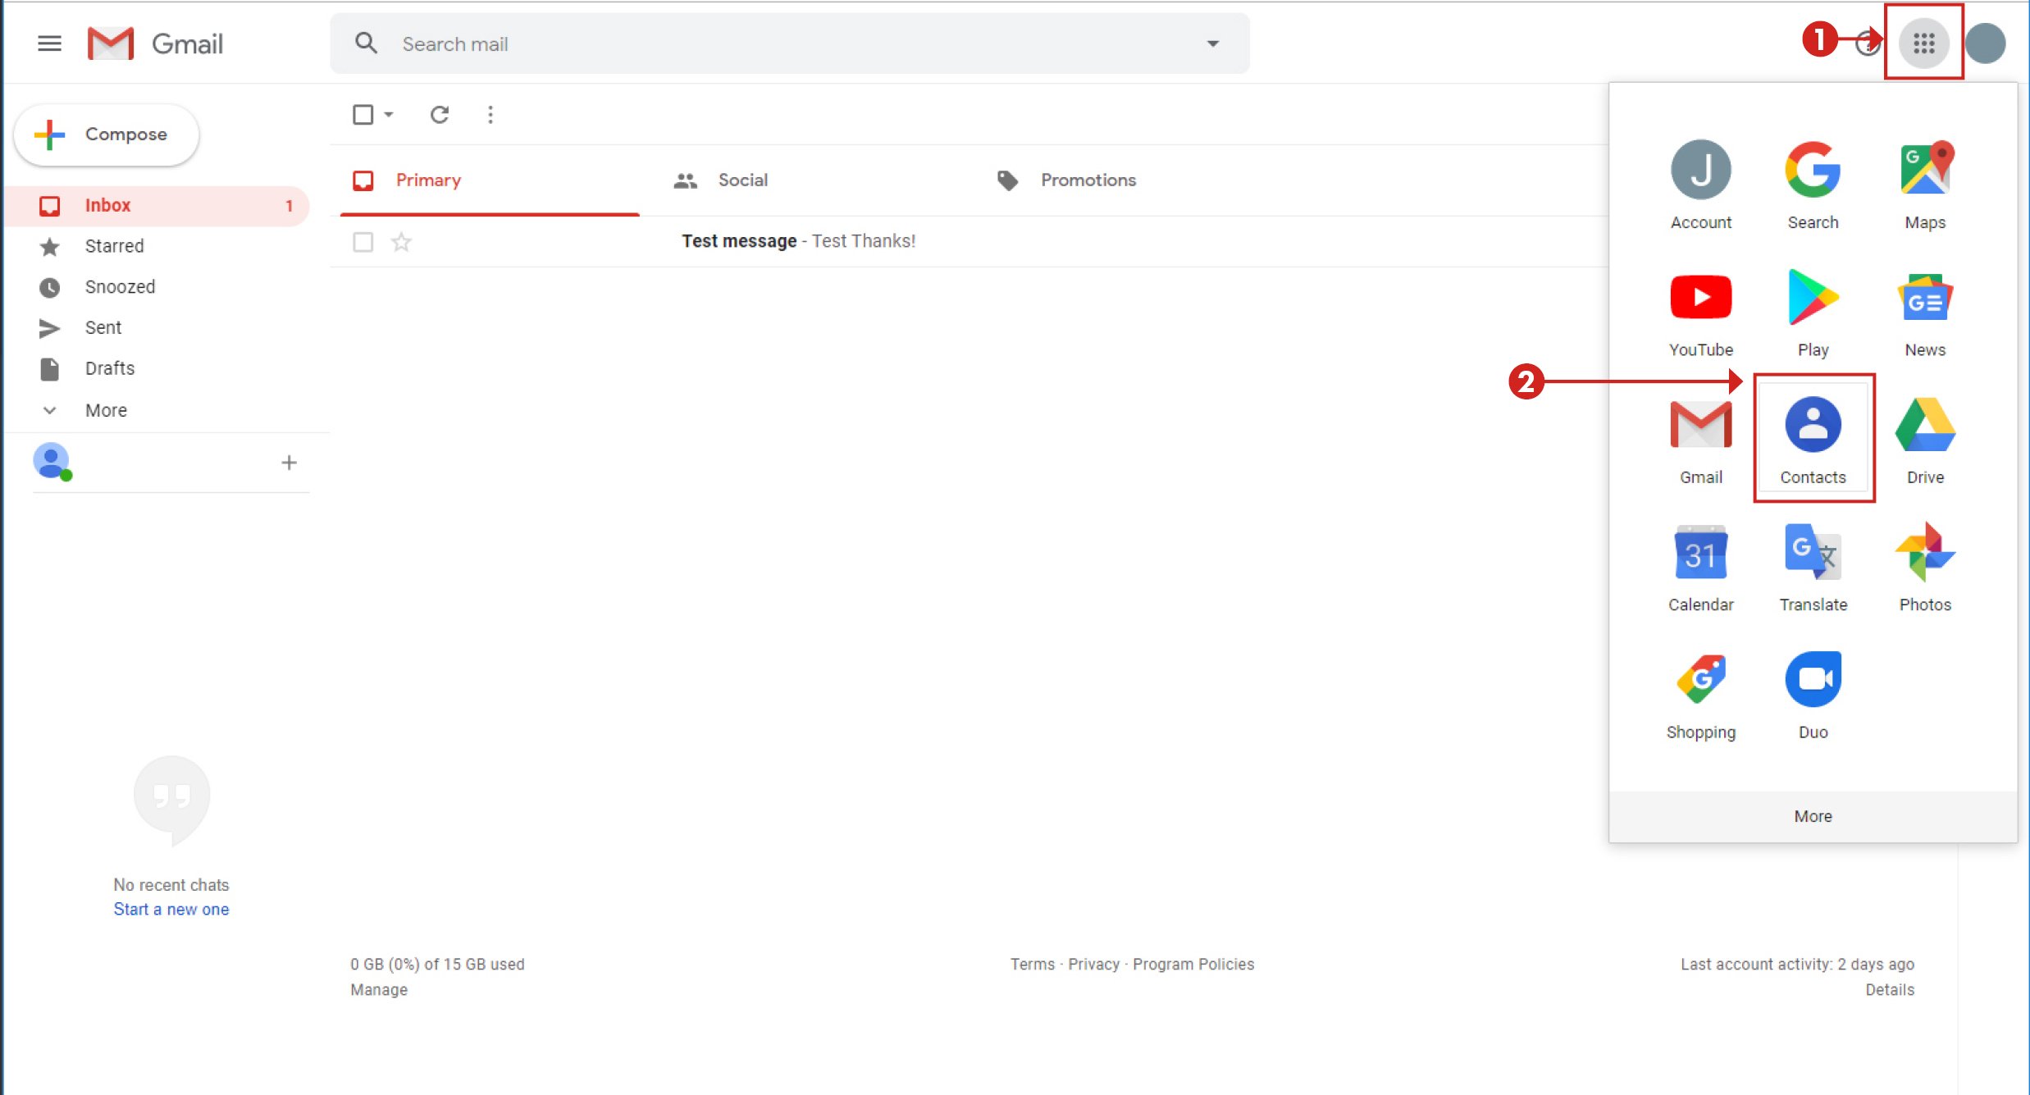Click the Hangouts user avatar

[x=51, y=461]
